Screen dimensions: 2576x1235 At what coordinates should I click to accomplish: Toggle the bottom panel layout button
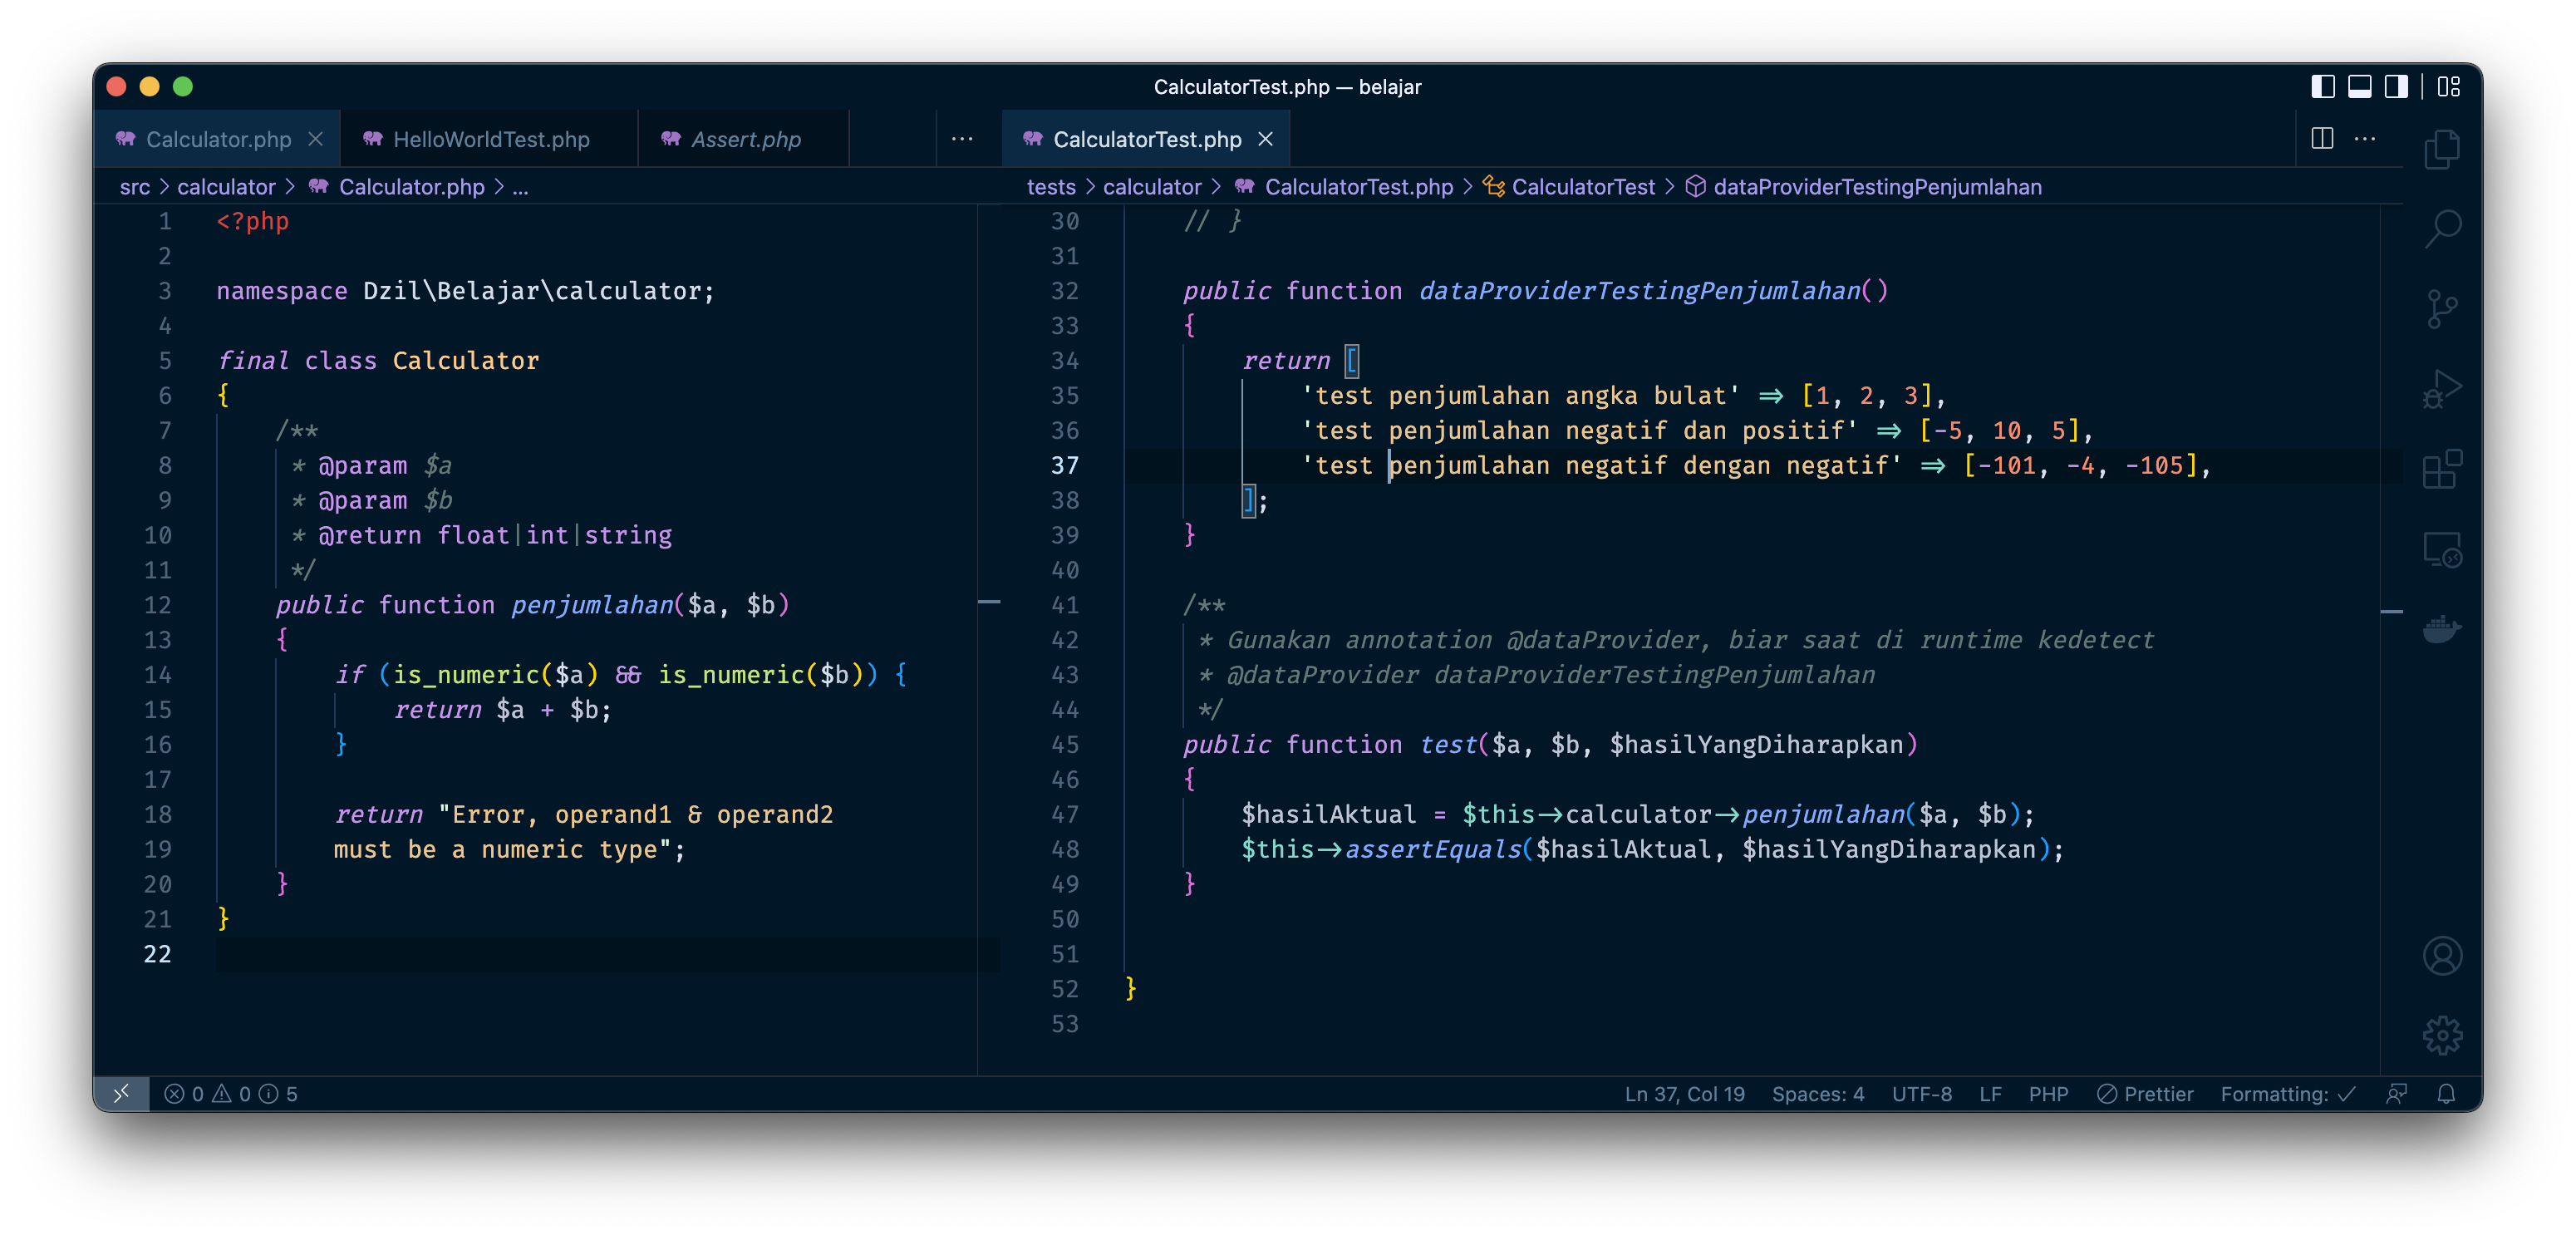pyautogui.click(x=2359, y=87)
